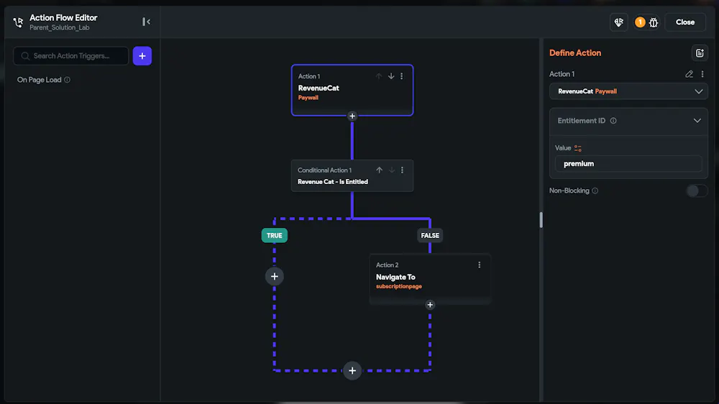Select the Navigate To action card

[430, 278]
